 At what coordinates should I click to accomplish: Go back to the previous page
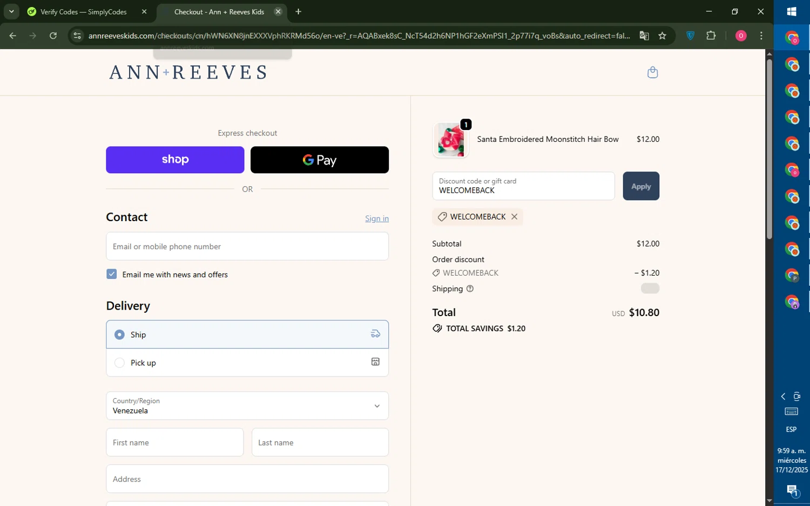(12, 36)
